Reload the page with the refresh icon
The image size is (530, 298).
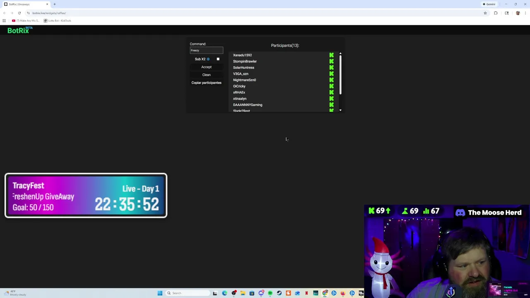click(x=19, y=13)
